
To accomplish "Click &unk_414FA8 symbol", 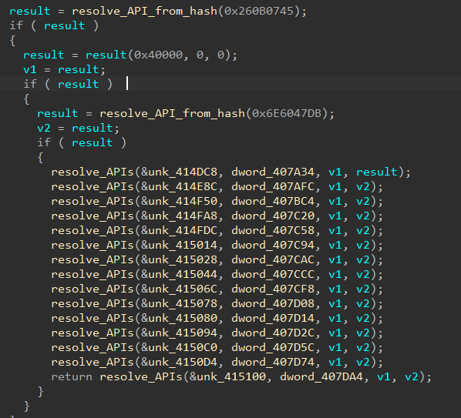I will click(180, 216).
